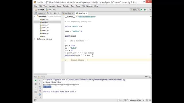
Task: Start debugging with the toolbar bug icon
Action: coord(145,10)
